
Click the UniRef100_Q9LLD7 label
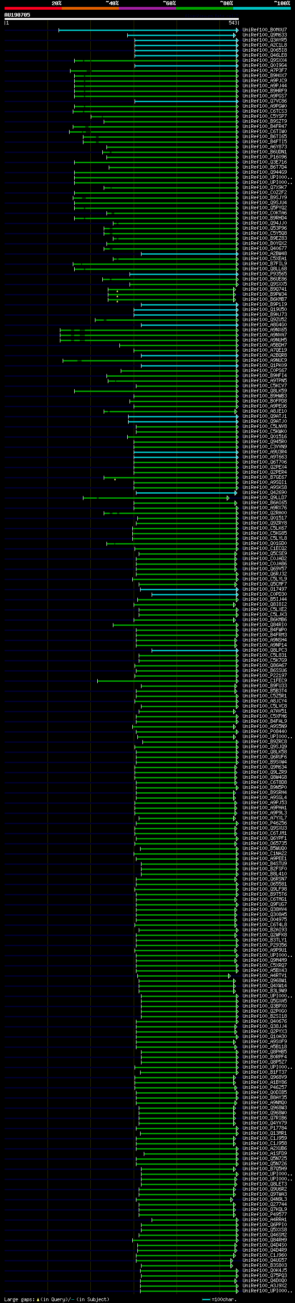pos(265,498)
